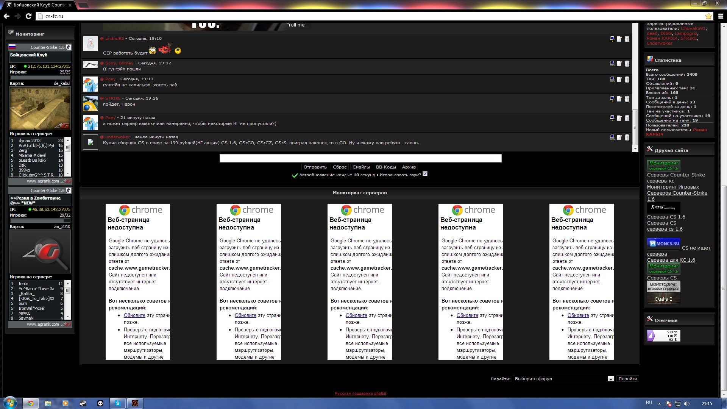Click the chat box scrollbar thumb
727x409 pixels.
coord(635,126)
